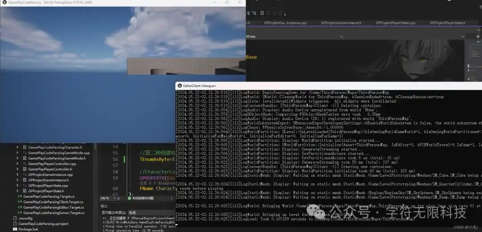Switch to the GPProjectPlayerState.cpp tab
This screenshot has height=232, width=482.
[395, 23]
